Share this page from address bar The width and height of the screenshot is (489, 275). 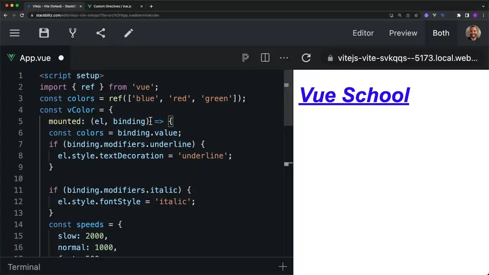tap(408, 15)
